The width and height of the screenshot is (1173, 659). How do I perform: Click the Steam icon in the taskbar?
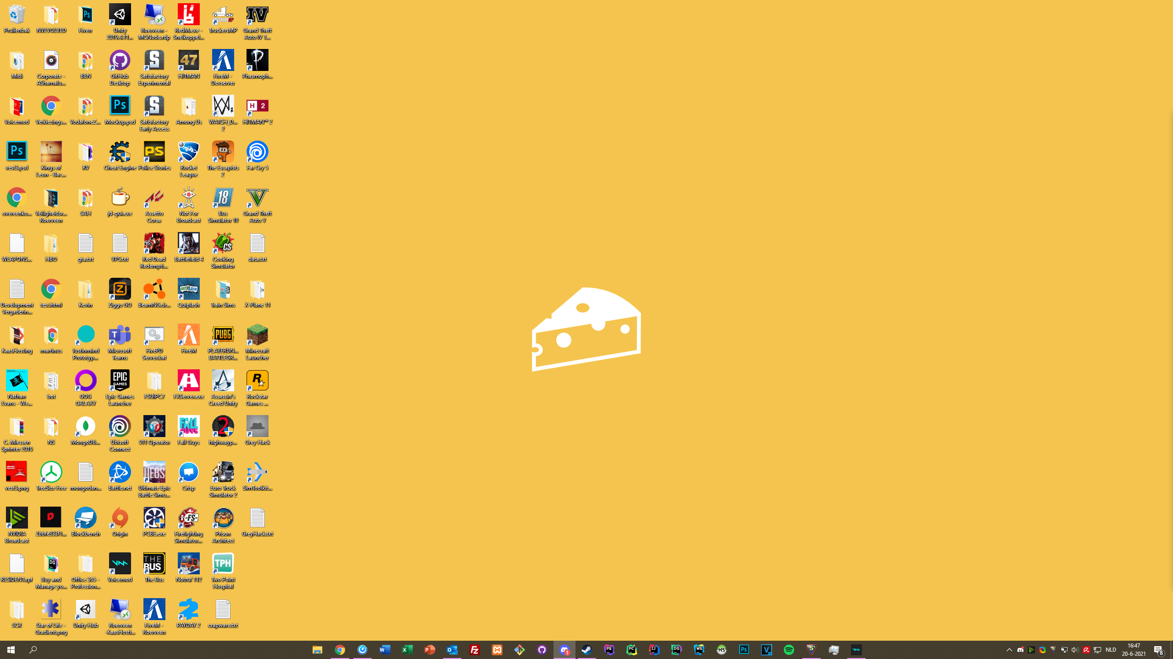pyautogui.click(x=586, y=650)
